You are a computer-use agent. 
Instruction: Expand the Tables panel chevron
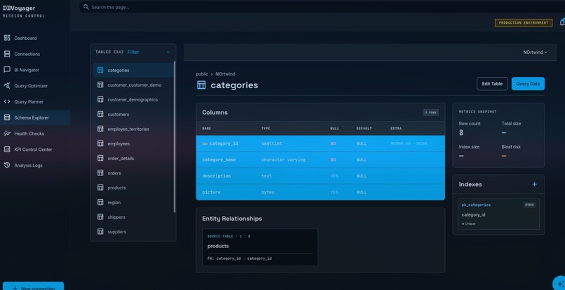tap(168, 52)
